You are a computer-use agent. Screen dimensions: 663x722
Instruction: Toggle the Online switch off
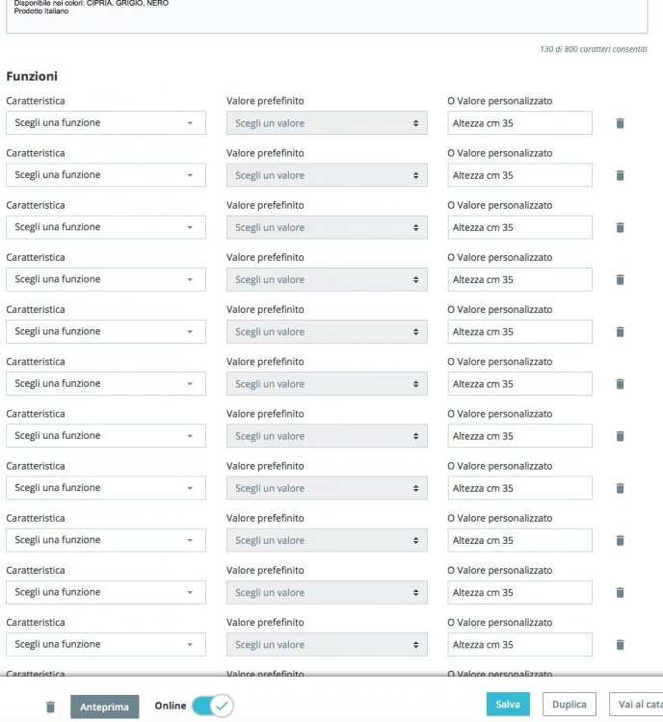coord(212,706)
